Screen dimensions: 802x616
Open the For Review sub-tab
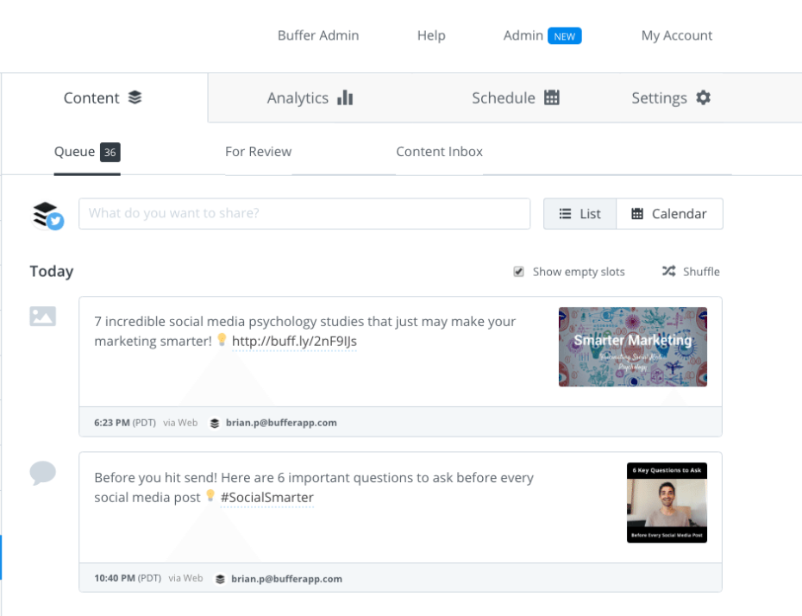[x=259, y=152]
